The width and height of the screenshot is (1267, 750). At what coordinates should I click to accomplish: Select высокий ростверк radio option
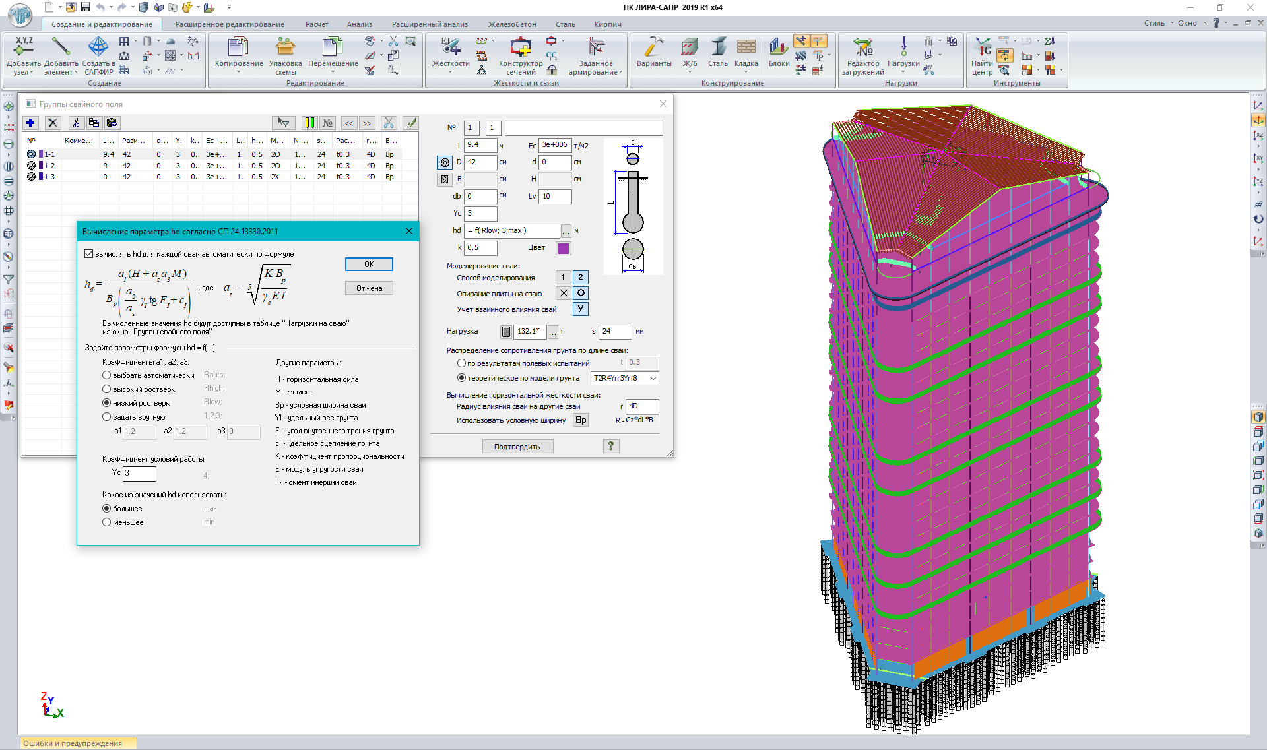point(106,389)
